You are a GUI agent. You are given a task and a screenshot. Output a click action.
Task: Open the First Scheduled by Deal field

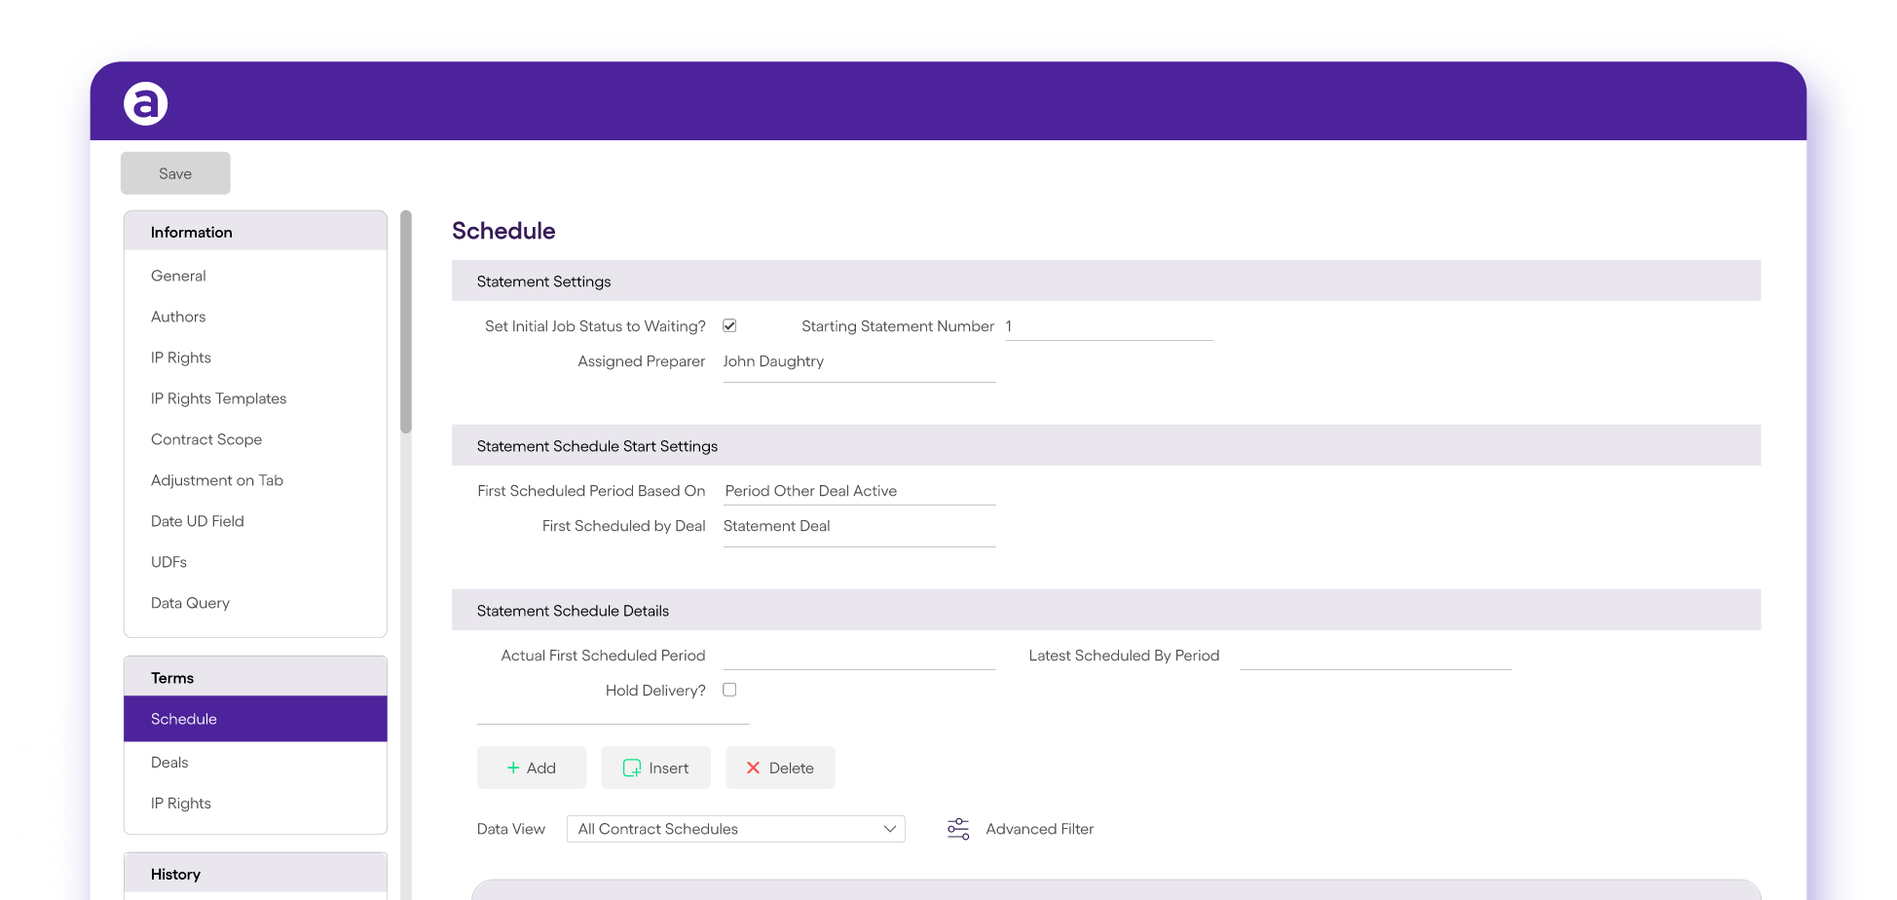coord(858,527)
